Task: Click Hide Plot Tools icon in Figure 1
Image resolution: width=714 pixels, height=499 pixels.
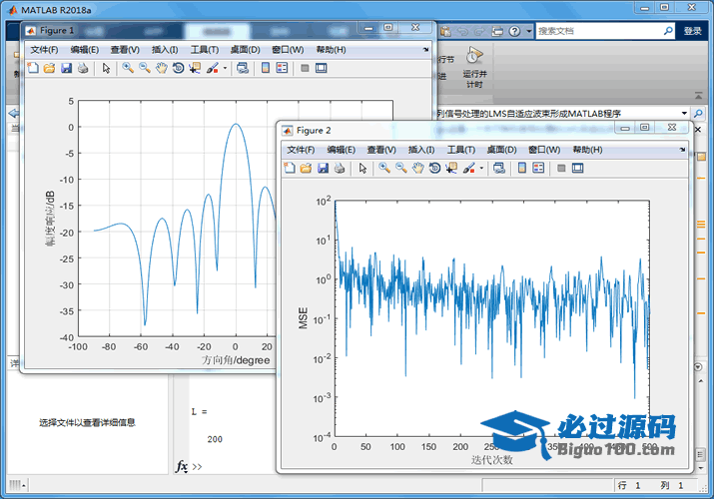Action: point(305,68)
